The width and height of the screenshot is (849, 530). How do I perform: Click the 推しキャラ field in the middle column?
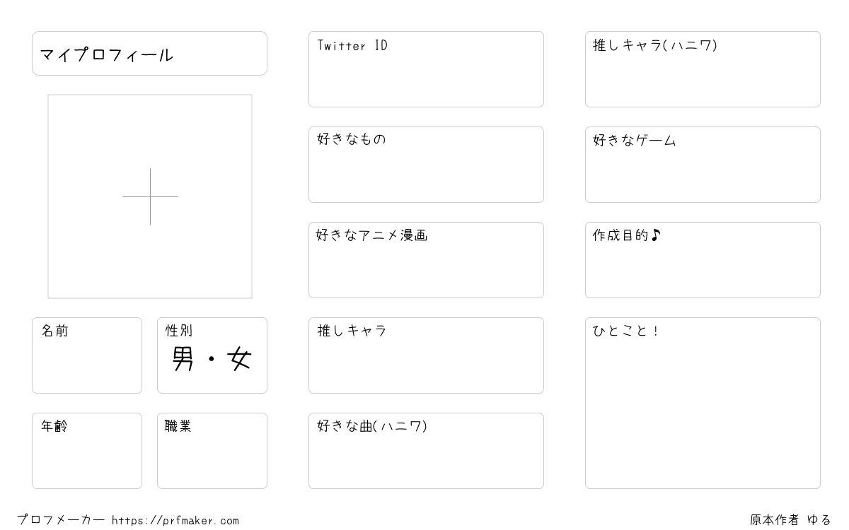426,355
